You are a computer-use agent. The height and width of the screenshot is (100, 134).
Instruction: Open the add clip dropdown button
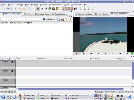(62, 19)
